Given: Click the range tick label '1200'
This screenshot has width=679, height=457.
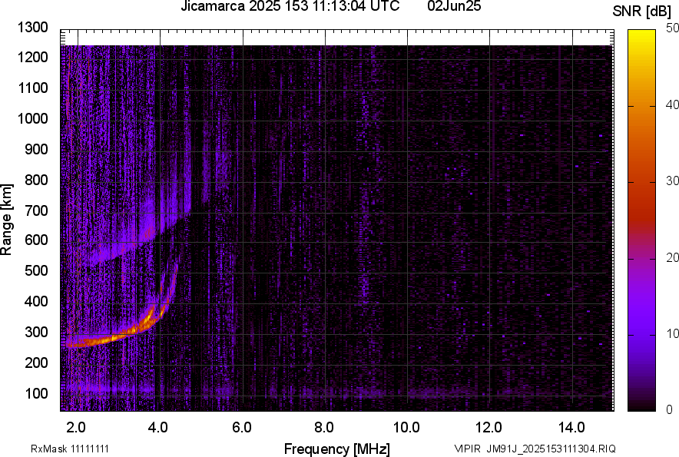Looking at the screenshot, I should (x=32, y=57).
